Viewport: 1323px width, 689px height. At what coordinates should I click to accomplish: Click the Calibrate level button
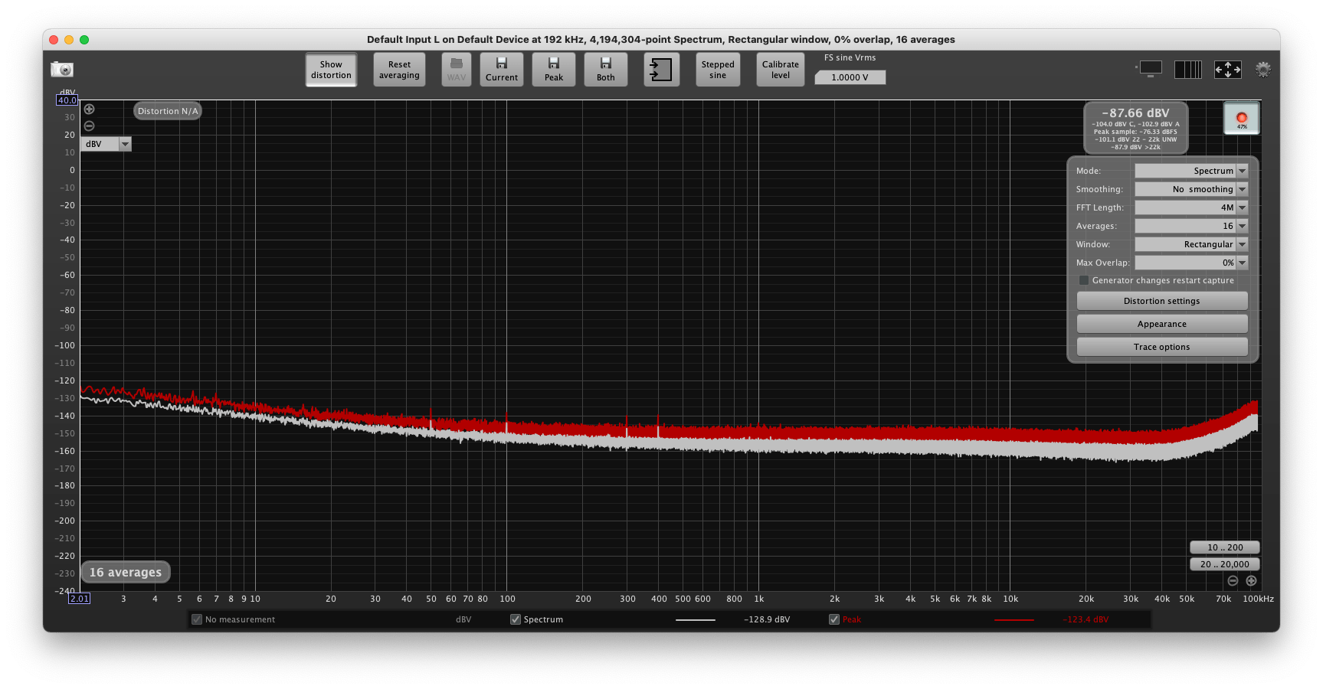coord(781,70)
